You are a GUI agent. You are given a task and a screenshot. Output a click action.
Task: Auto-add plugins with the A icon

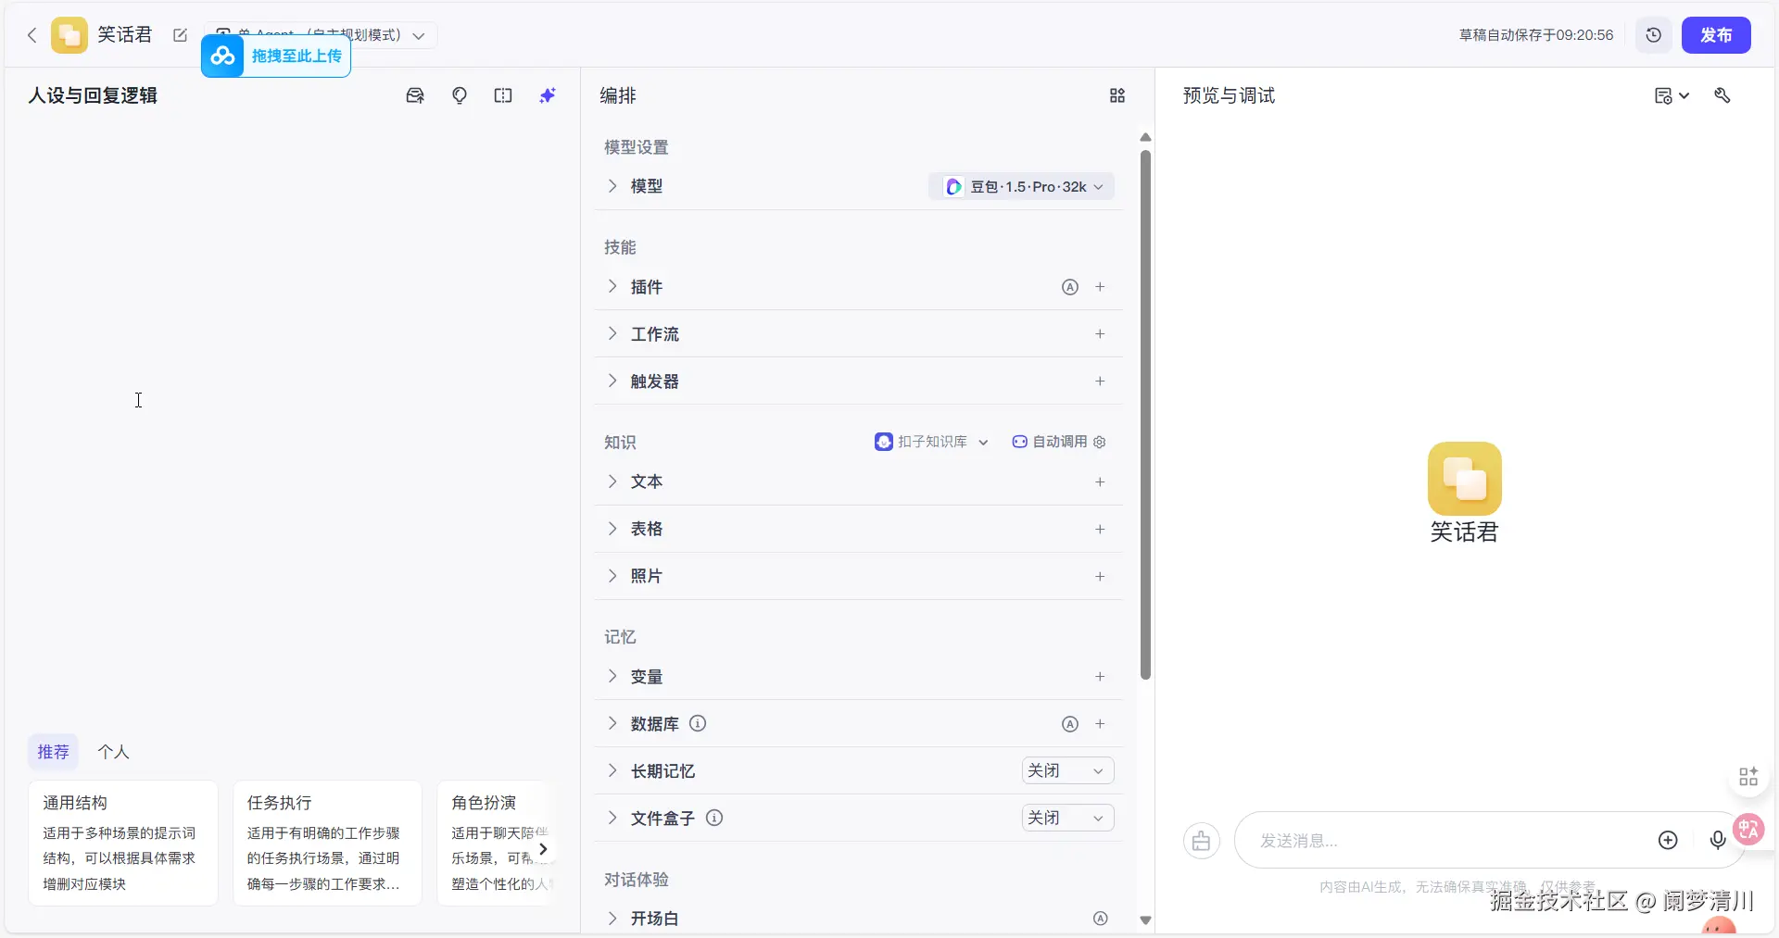(1070, 287)
